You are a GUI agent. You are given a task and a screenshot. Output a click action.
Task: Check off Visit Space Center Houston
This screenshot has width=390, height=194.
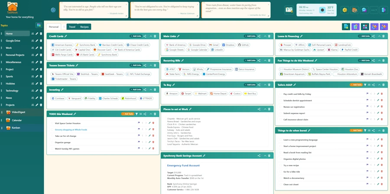coord(52,123)
